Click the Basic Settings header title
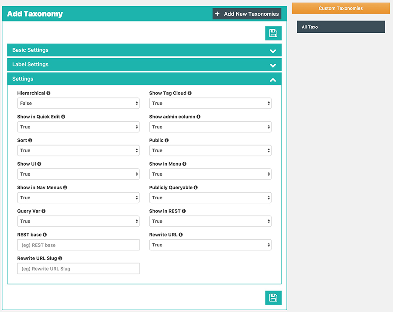 (30, 50)
